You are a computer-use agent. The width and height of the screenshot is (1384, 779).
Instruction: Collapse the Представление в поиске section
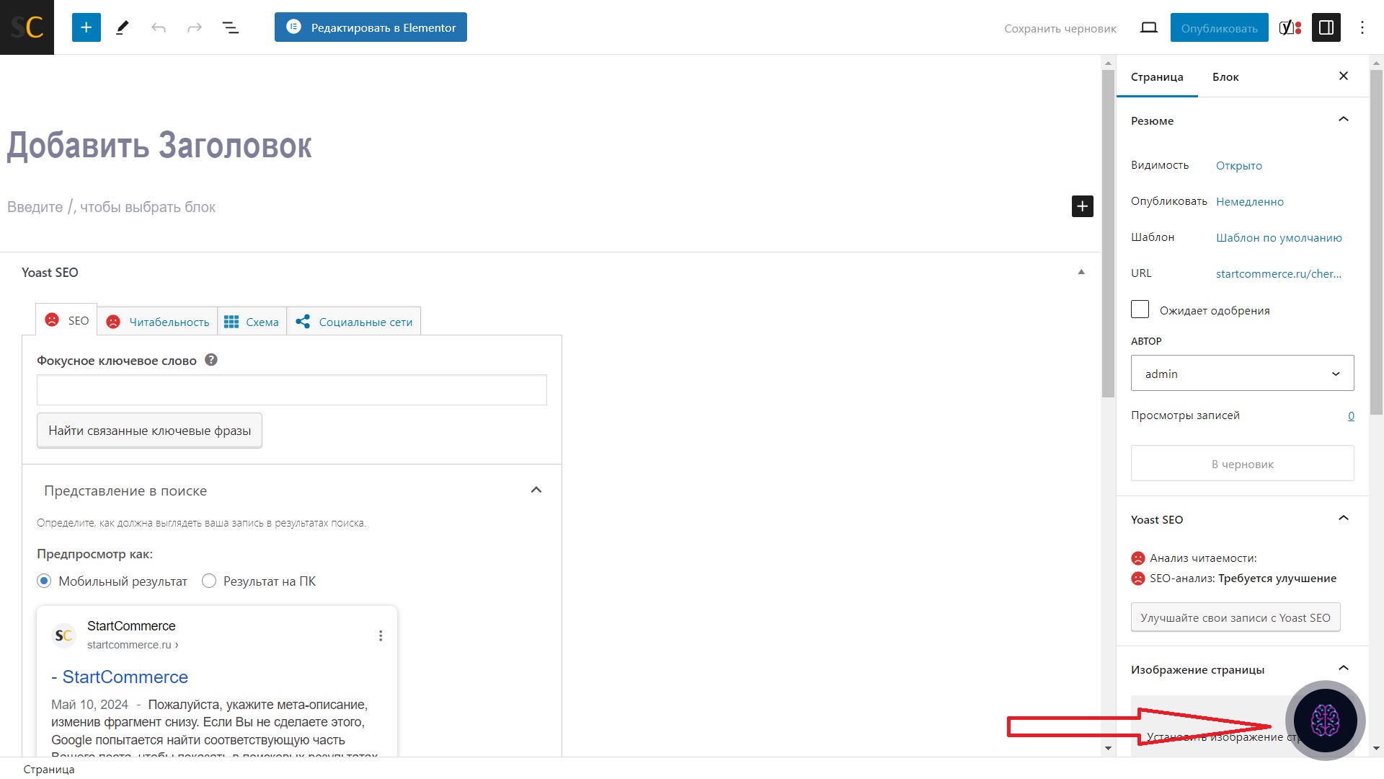[x=536, y=490]
